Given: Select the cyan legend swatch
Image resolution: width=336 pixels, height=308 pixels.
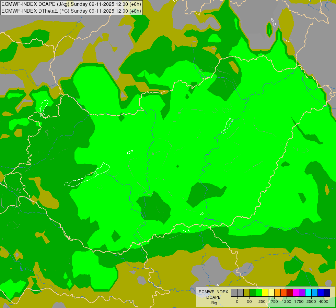Looking at the screenshot, I should [308, 293].
